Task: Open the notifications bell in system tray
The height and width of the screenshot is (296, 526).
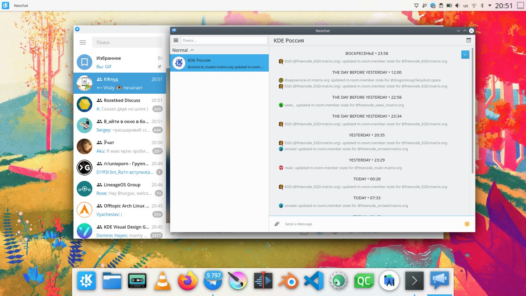Action: [416, 6]
